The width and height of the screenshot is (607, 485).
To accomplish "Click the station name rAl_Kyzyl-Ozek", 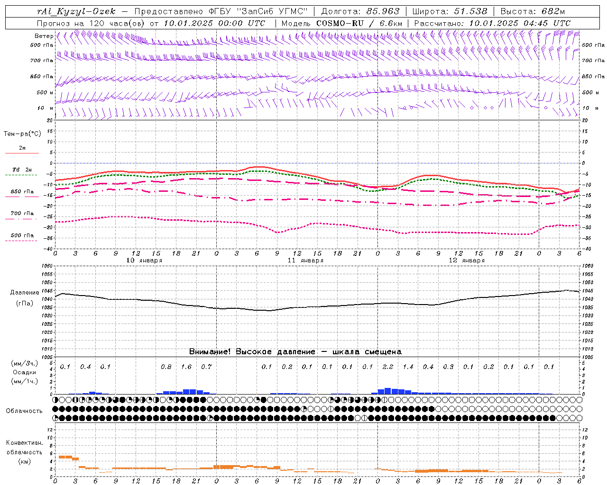I will [76, 11].
